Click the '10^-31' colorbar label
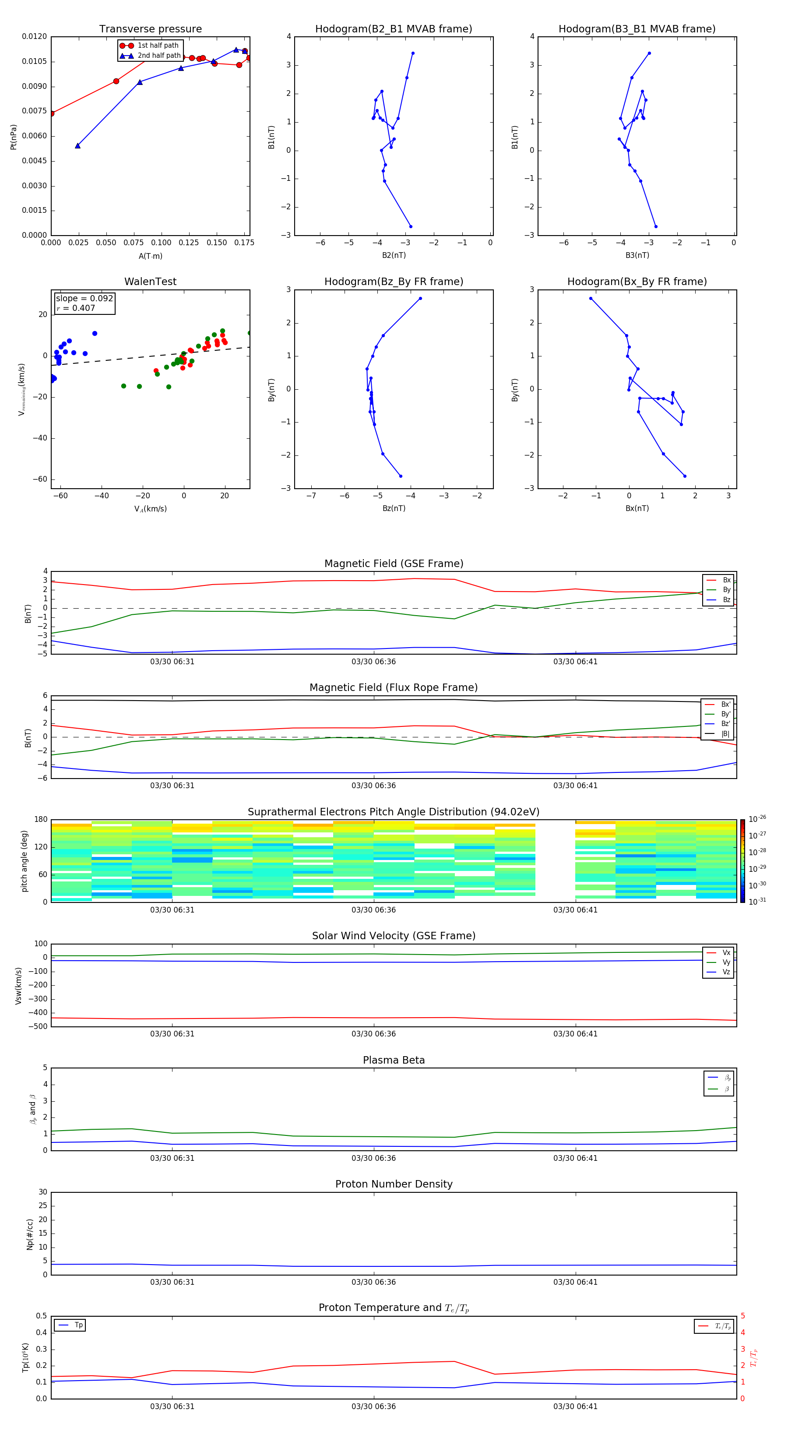The width and height of the screenshot is (788, 1445). coord(757,902)
